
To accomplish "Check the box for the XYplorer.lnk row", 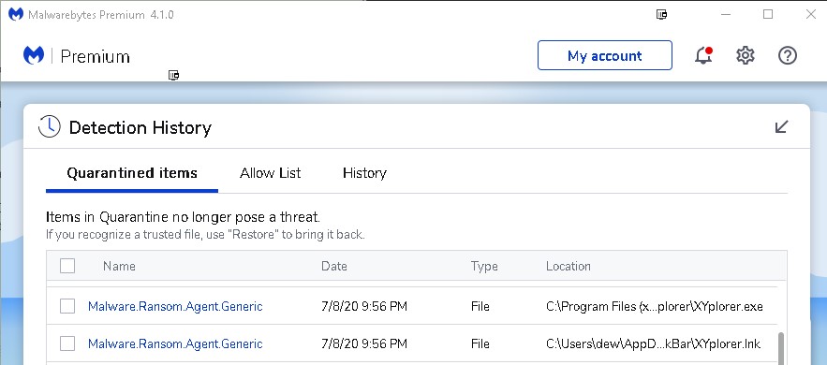I will tap(67, 343).
